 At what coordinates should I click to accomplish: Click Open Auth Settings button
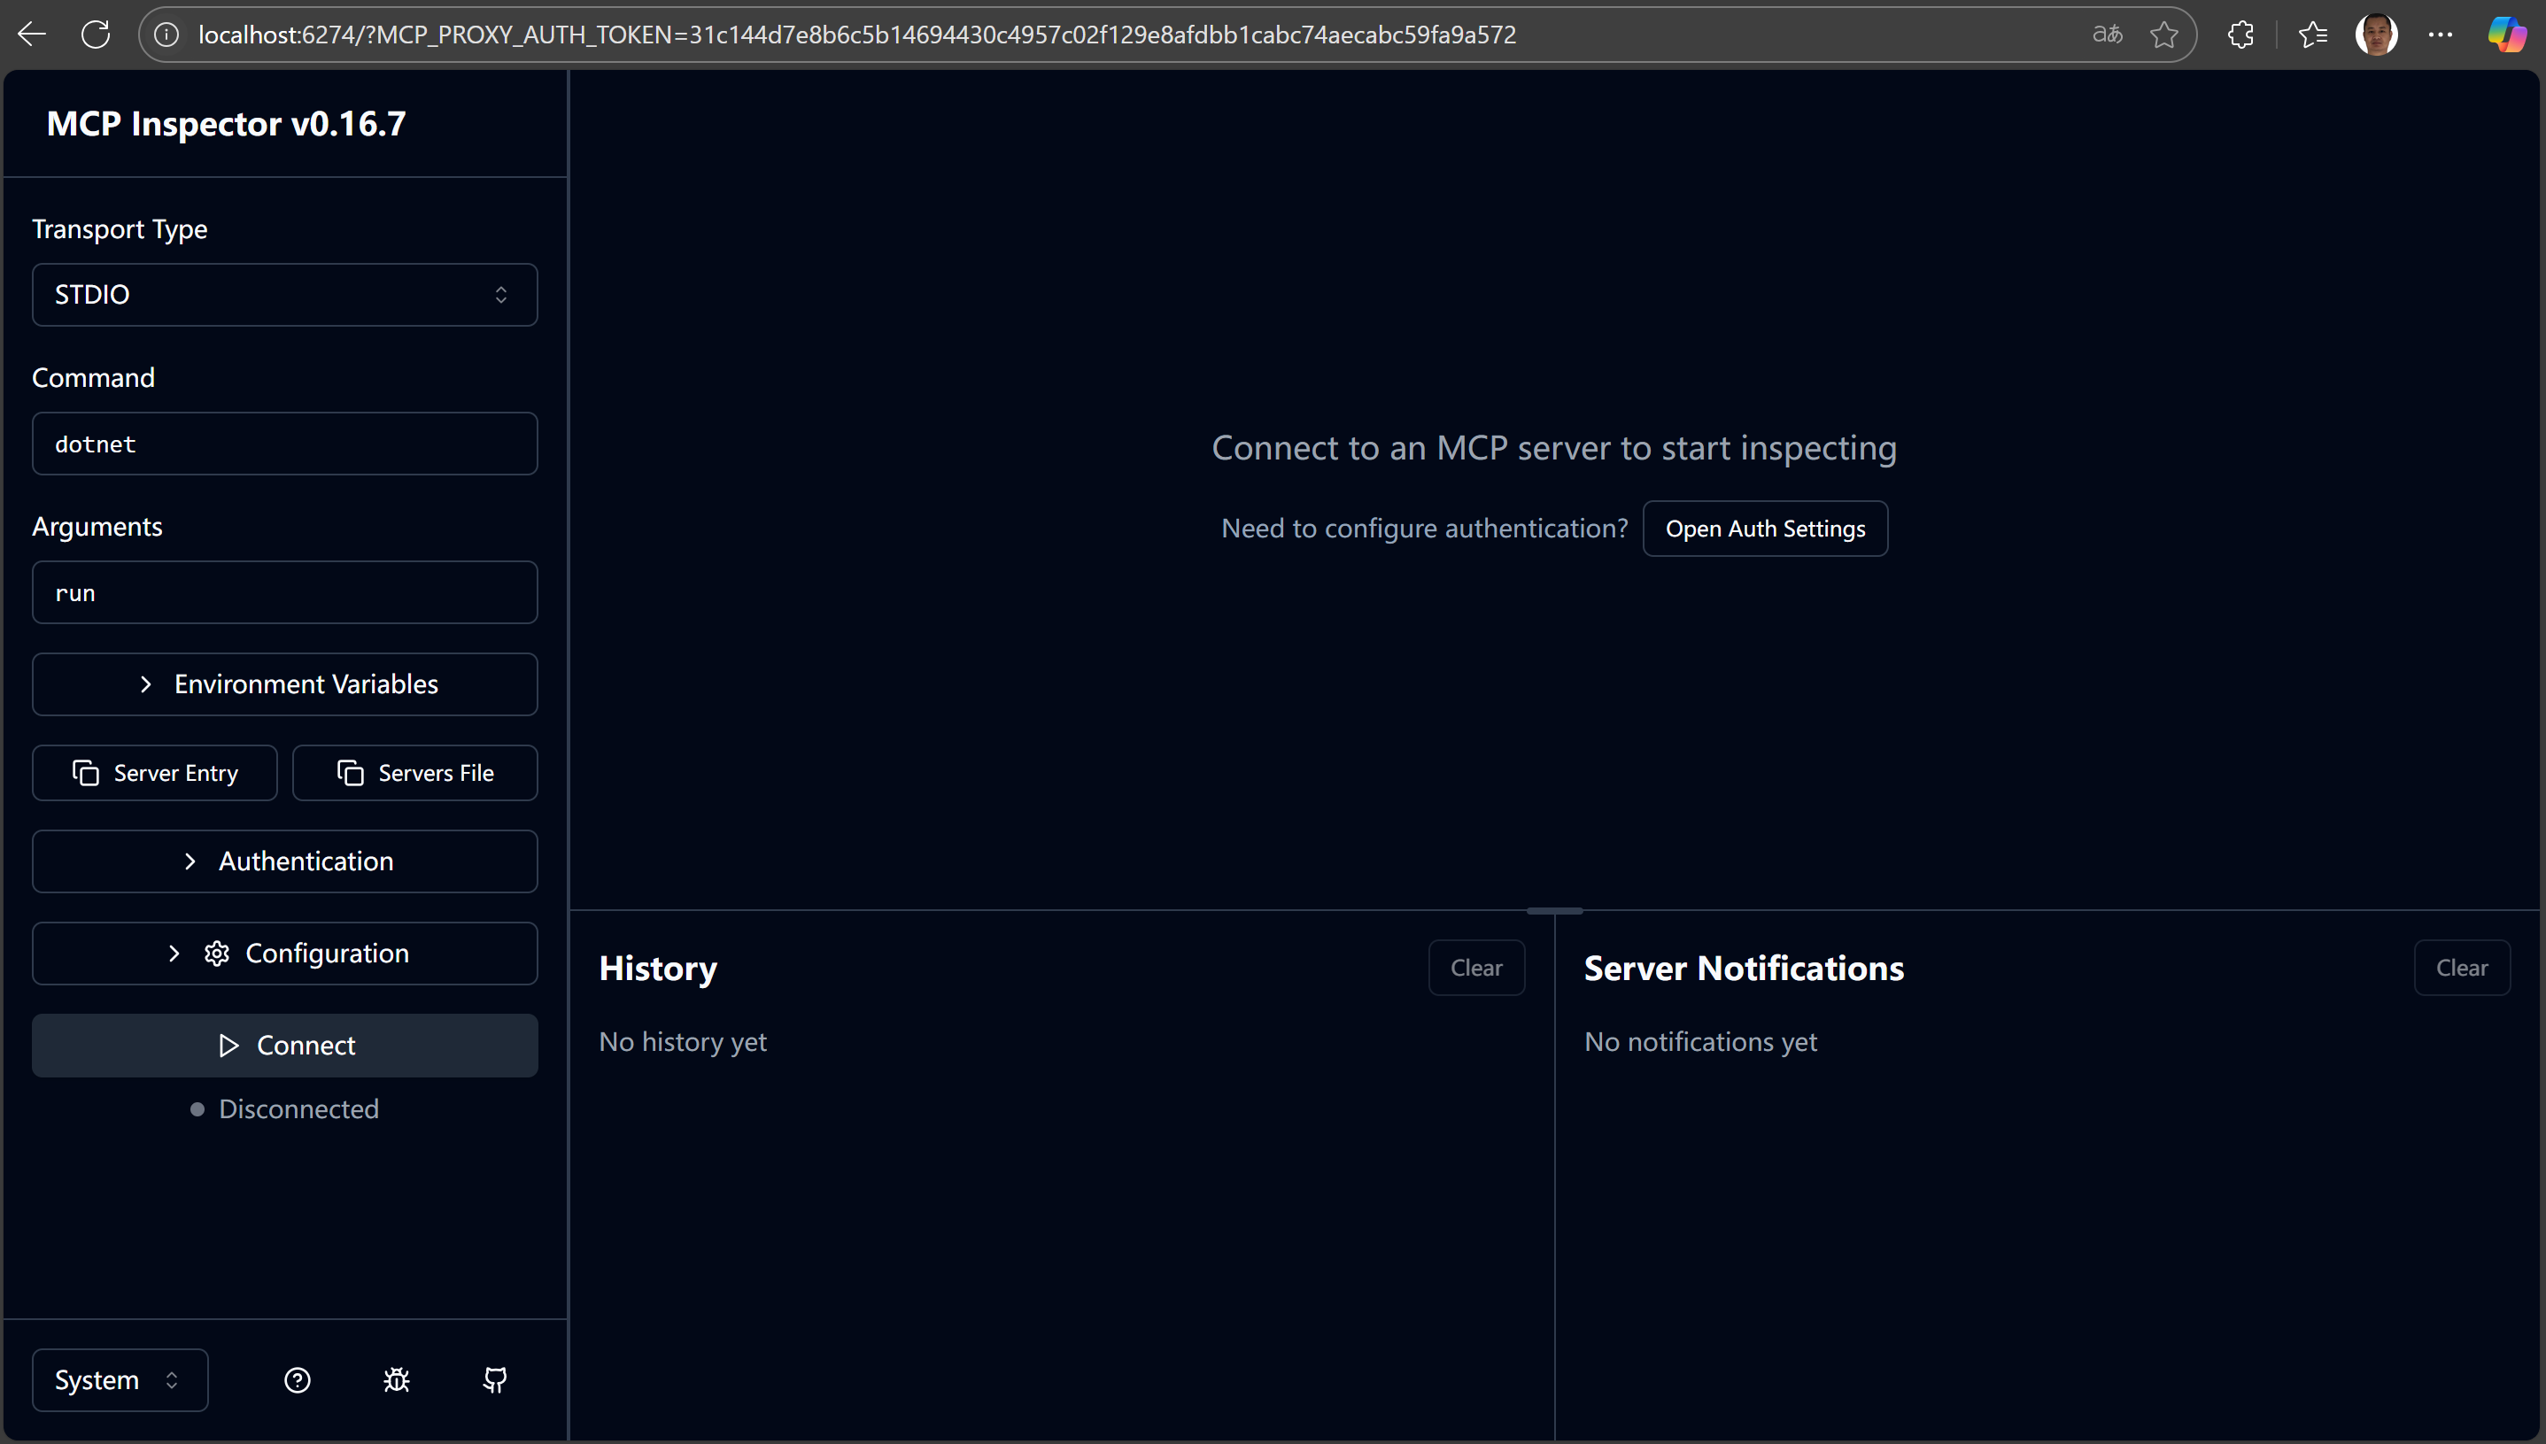click(1764, 529)
